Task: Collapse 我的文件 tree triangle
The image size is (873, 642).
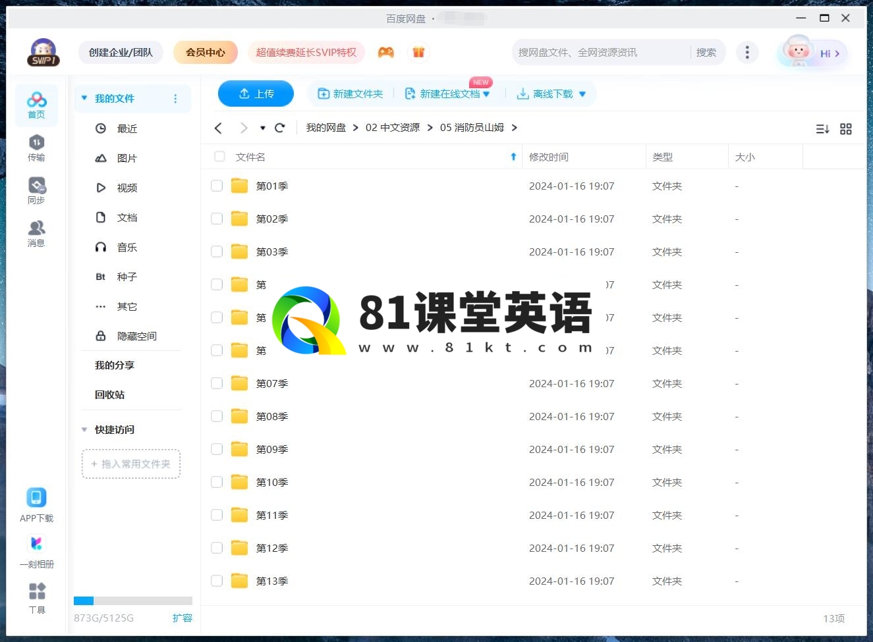Action: tap(84, 98)
